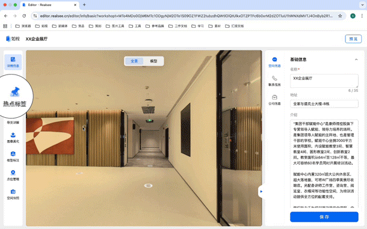The height and width of the screenshot is (229, 367).
Task: Select the 全景 panorama view
Action: click(x=134, y=61)
